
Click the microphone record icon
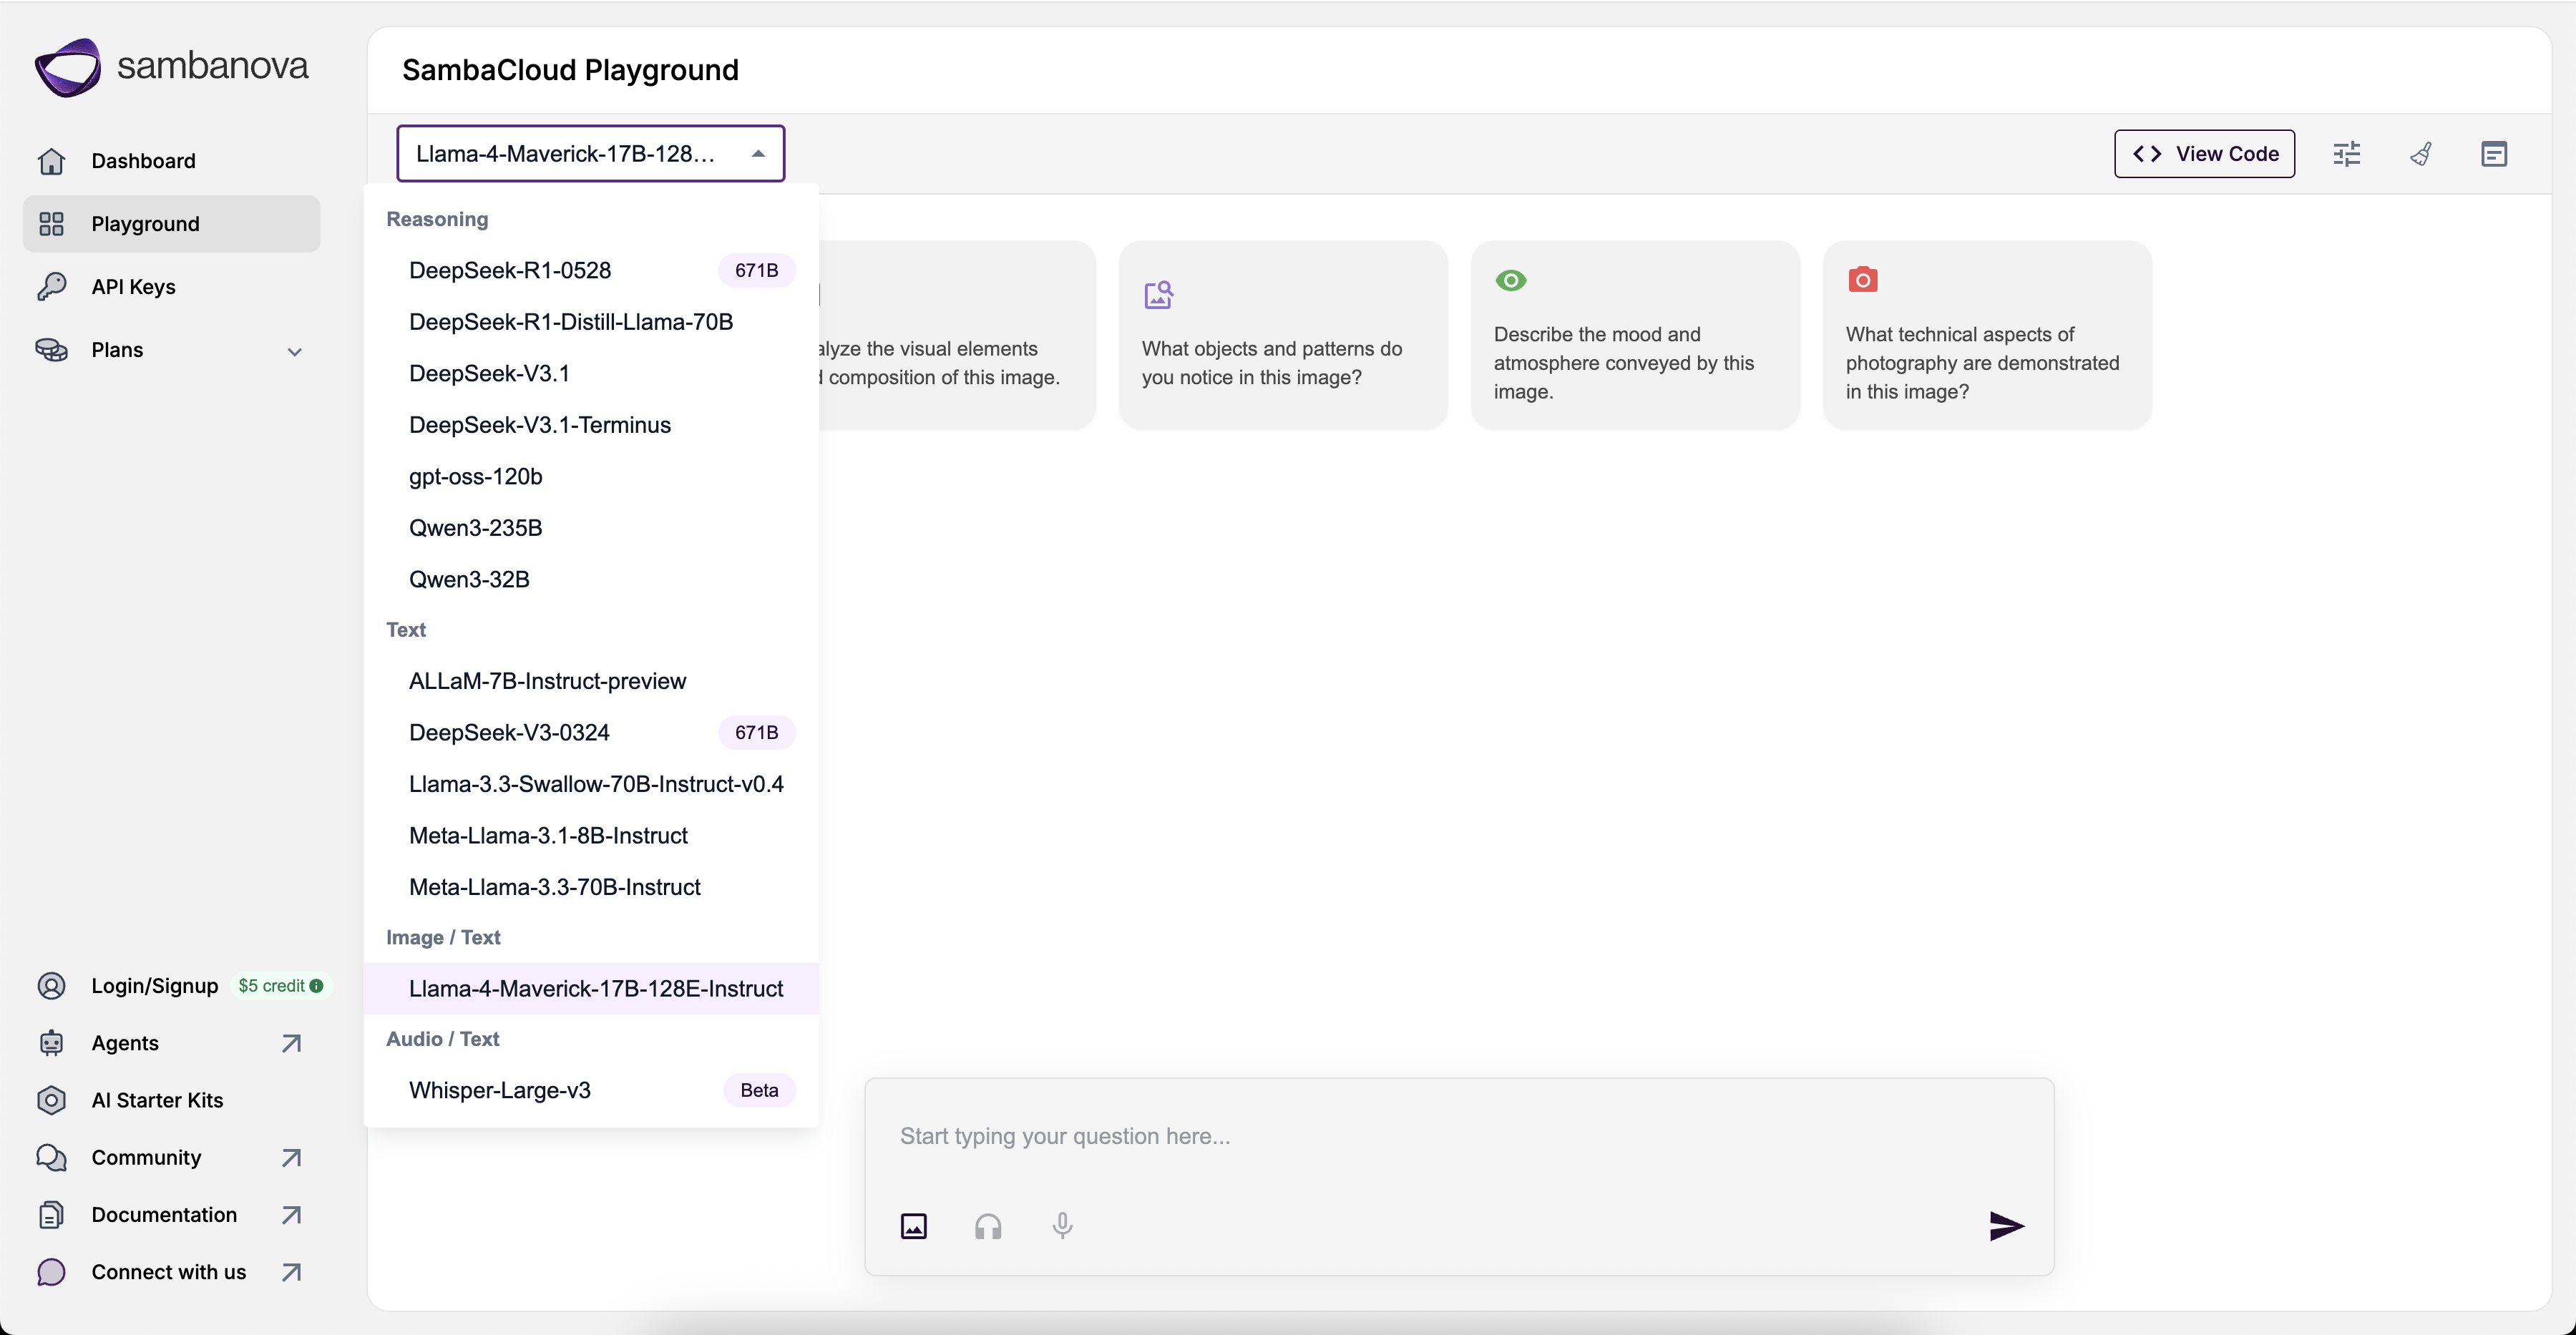coord(1062,1225)
